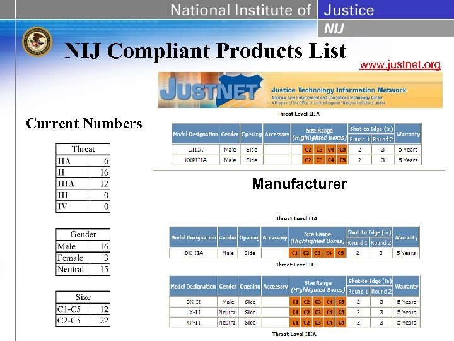Image resolution: width=454 pixels, height=341 pixels.
Task: Click 'Warranty' header of Threat Level II table
Action: [406, 286]
